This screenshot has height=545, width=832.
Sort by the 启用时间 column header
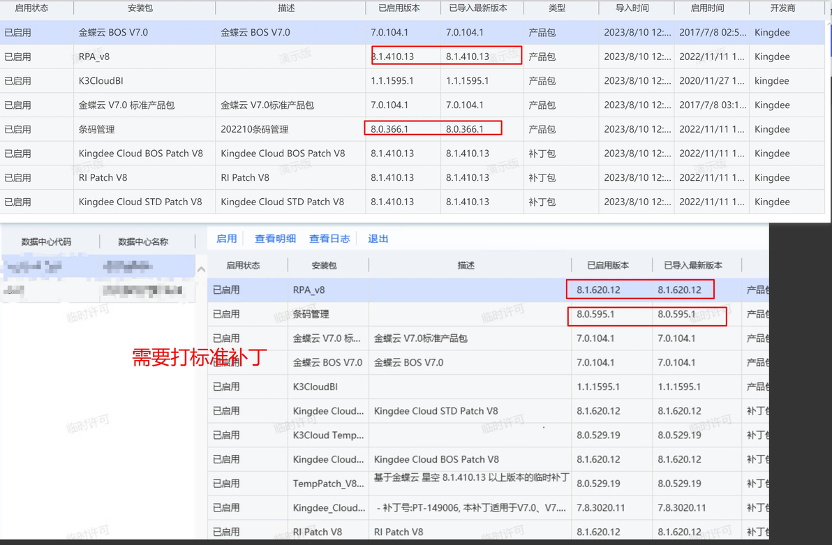click(707, 8)
